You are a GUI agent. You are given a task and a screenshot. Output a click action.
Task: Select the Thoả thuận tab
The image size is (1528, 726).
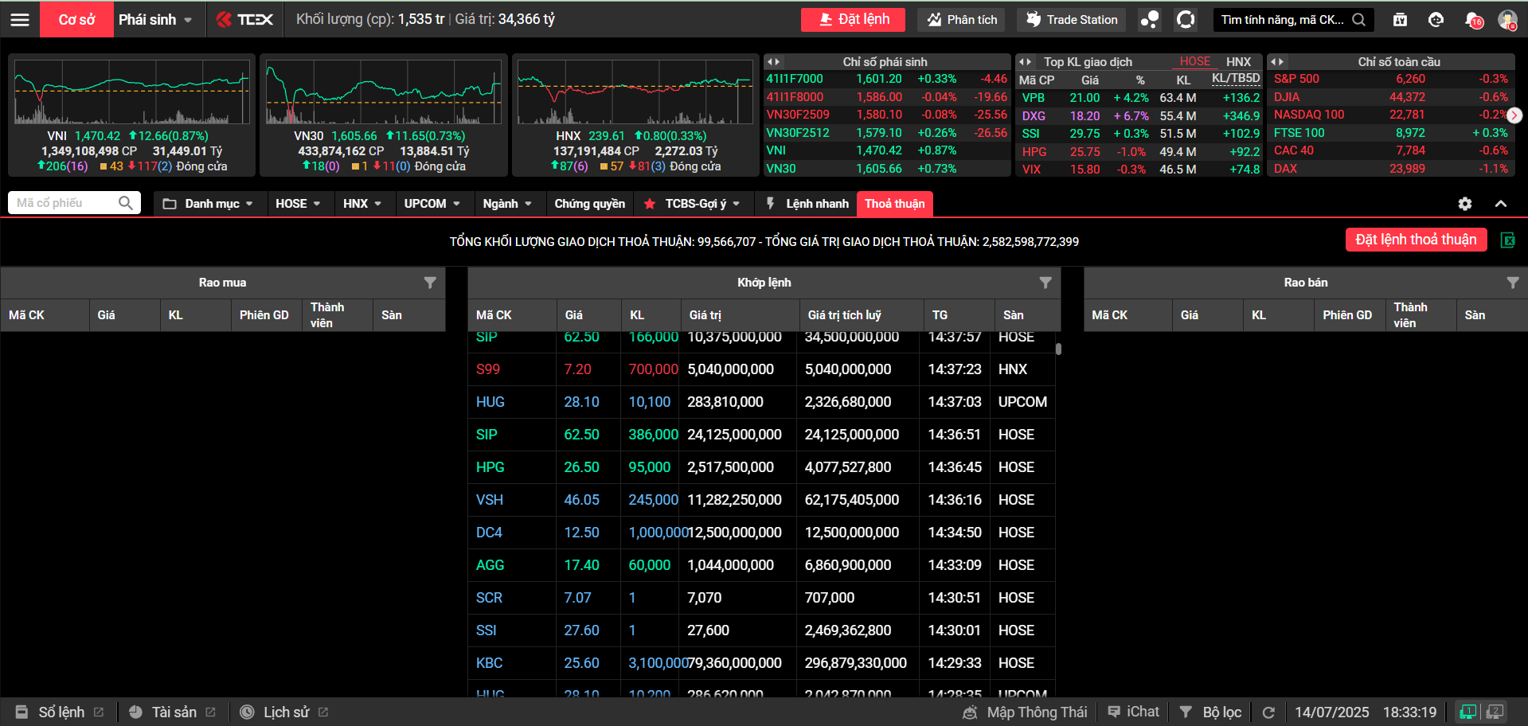[894, 204]
